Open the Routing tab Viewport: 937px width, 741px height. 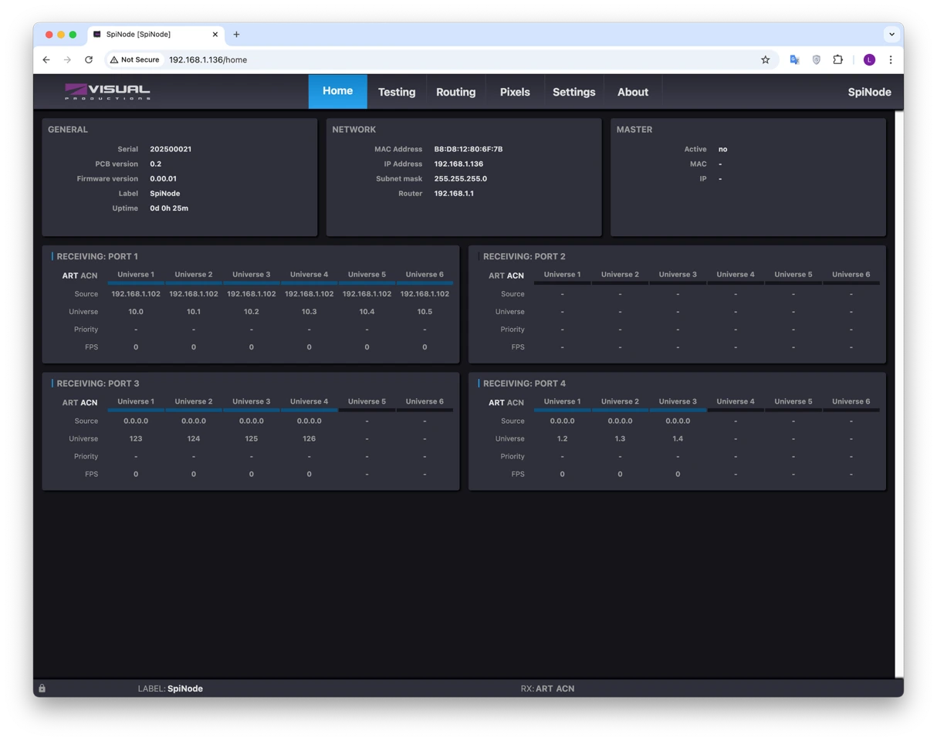455,92
